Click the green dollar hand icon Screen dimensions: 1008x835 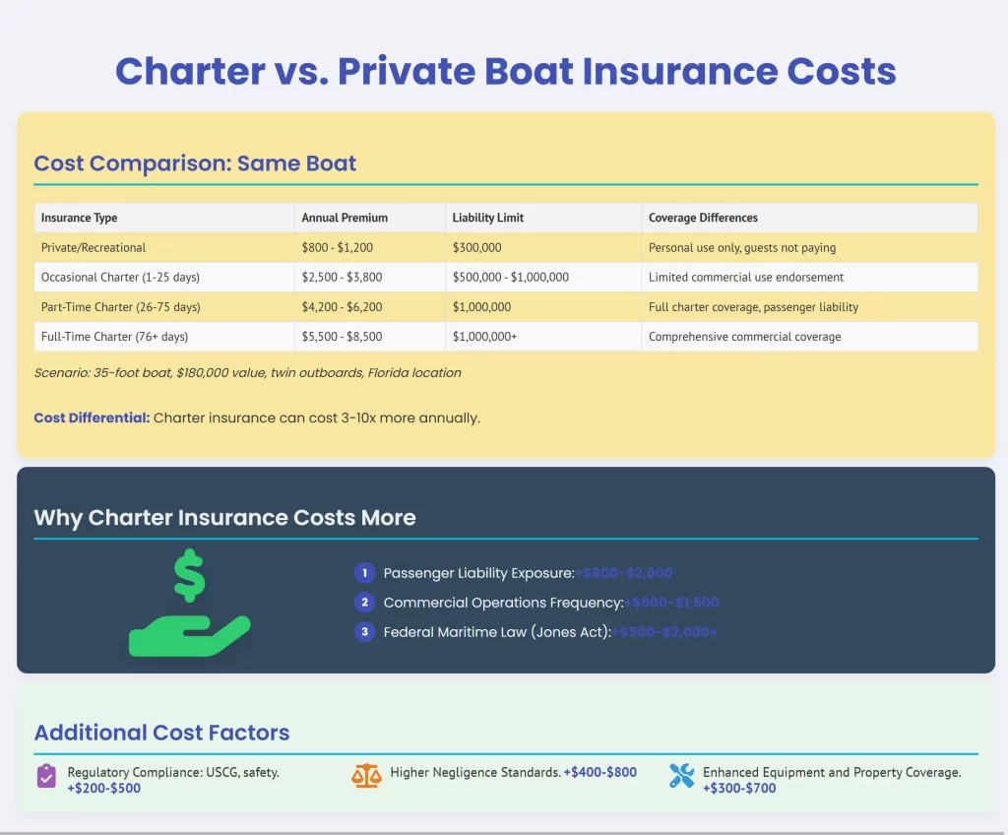pos(190,604)
